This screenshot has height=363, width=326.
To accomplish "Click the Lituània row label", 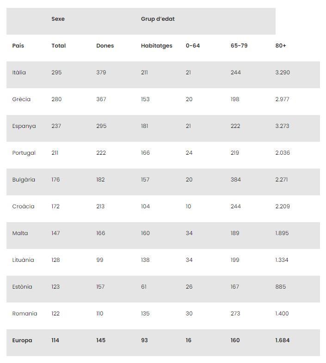I will click(x=23, y=260).
